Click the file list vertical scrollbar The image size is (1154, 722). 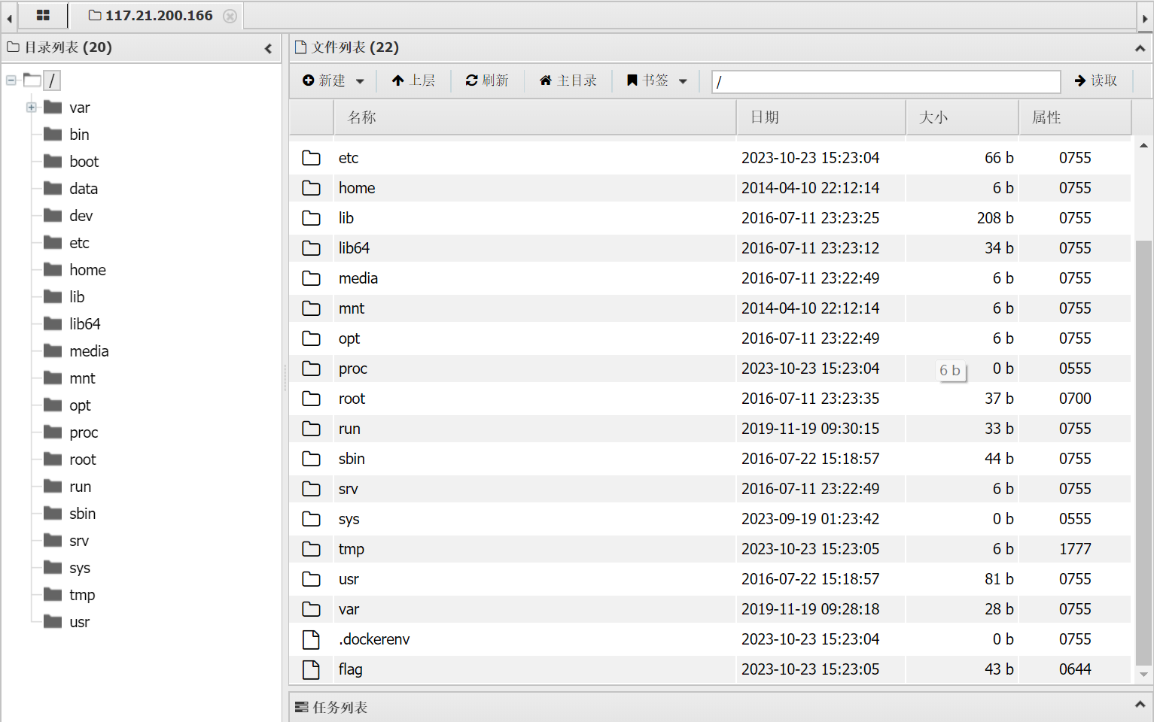coord(1143,451)
